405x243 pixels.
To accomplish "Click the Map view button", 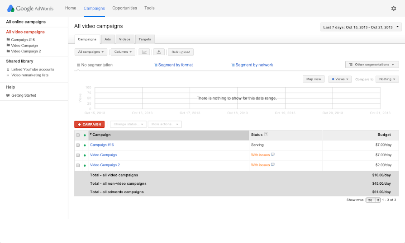I will [x=314, y=79].
